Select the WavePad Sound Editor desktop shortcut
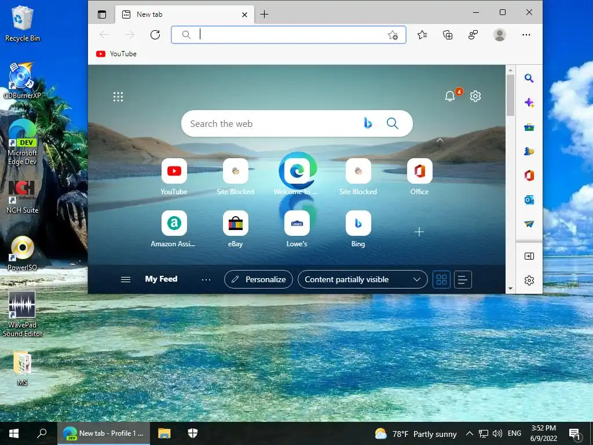Viewport: 593px width, 445px height. pos(23,314)
